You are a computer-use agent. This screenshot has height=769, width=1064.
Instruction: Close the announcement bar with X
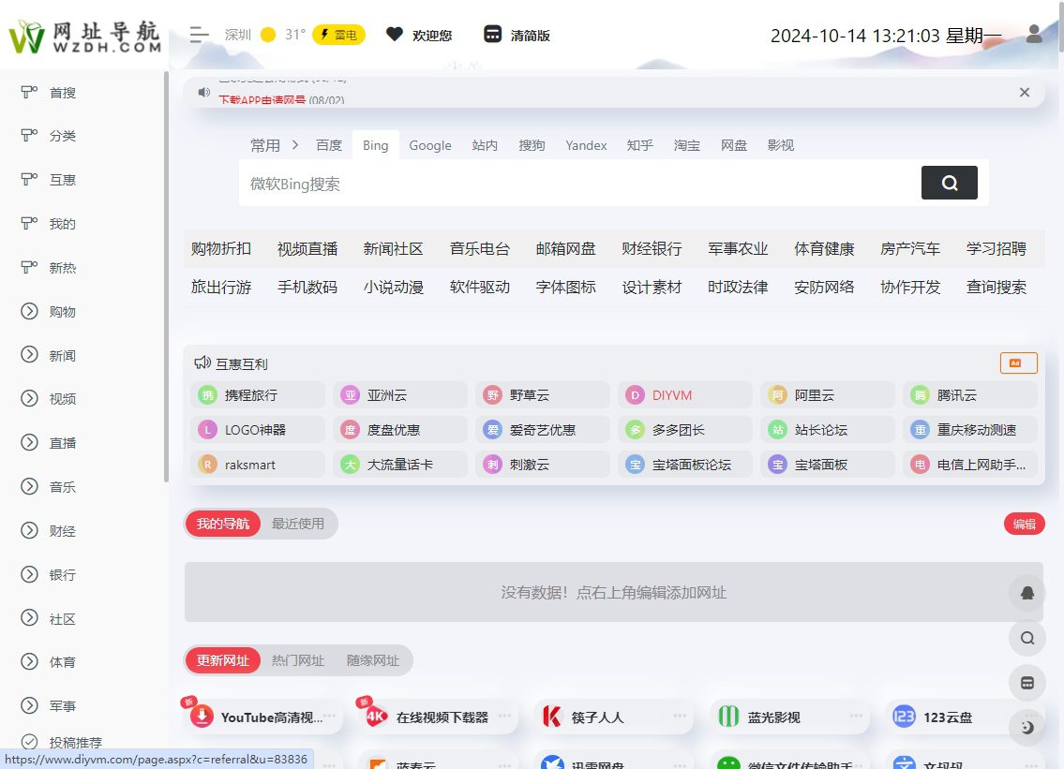click(1025, 92)
